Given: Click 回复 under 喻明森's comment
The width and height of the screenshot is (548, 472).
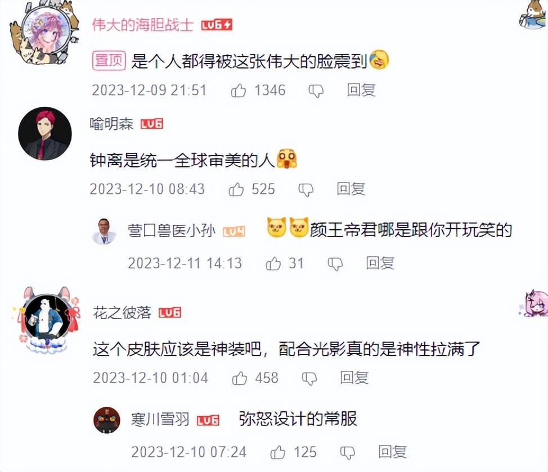Looking at the screenshot, I should (x=351, y=189).
